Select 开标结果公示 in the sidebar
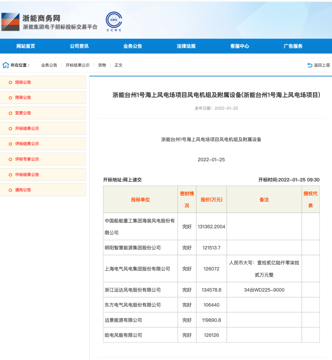The image size is (332, 360). (x=43, y=128)
